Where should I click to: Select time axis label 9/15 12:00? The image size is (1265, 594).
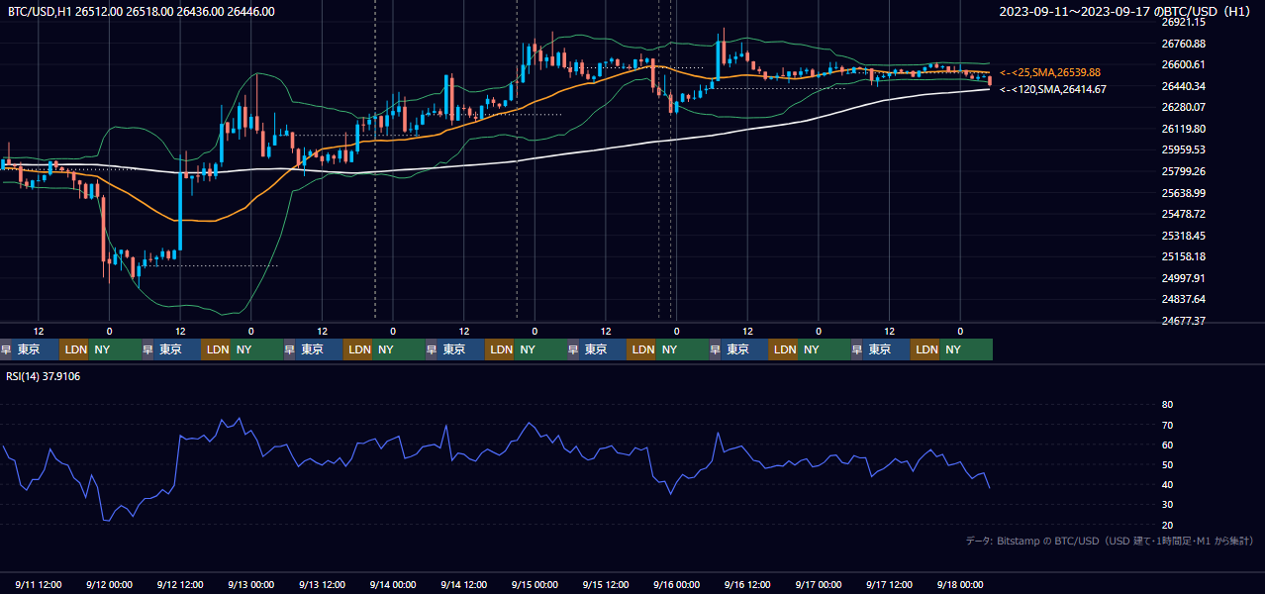click(x=606, y=584)
